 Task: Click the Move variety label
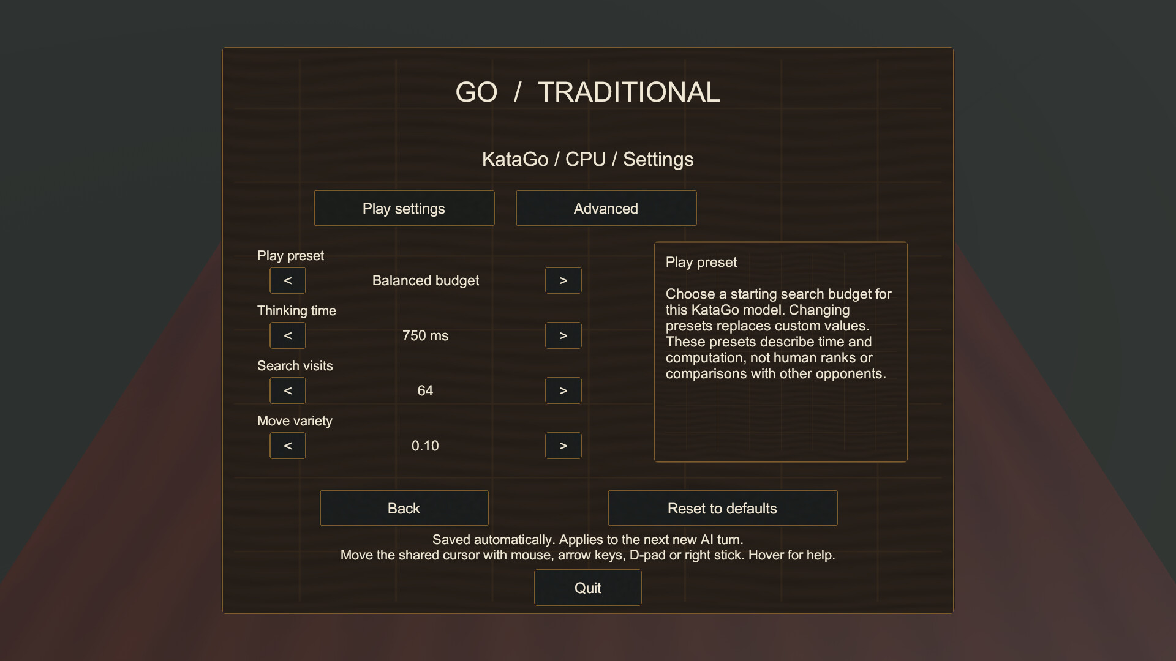[x=295, y=421]
